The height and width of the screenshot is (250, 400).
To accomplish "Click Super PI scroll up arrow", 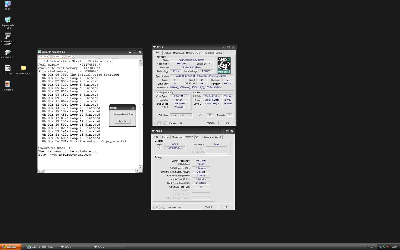I will [x=141, y=61].
